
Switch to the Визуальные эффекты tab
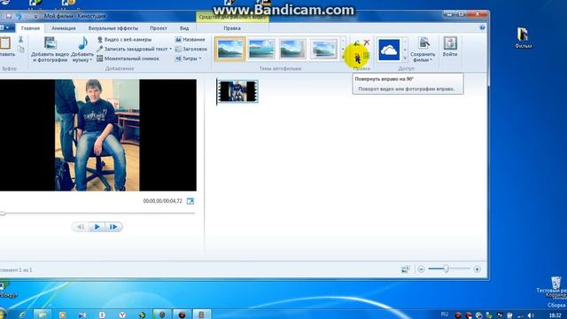click(x=113, y=28)
